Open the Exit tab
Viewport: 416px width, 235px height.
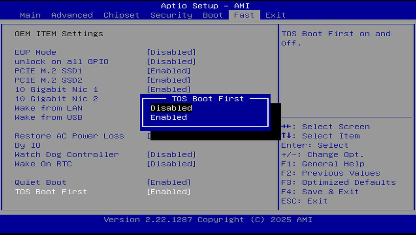click(x=275, y=15)
